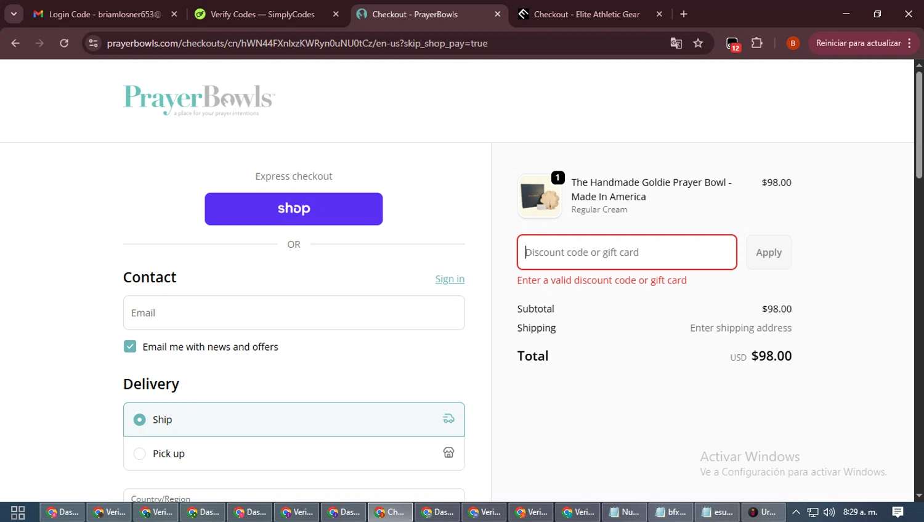The width and height of the screenshot is (924, 522).
Task: Click Reiniciar para actualizar button
Action: coord(858,43)
